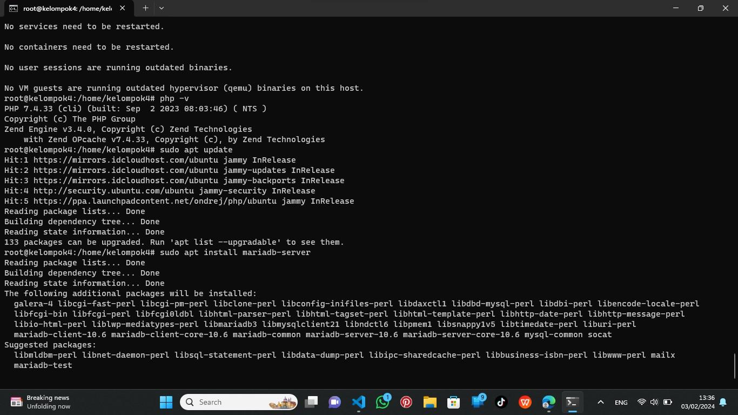
Task: Click the 'Hit:1' idcloudhost jammy InRelease line
Action: coord(150,160)
